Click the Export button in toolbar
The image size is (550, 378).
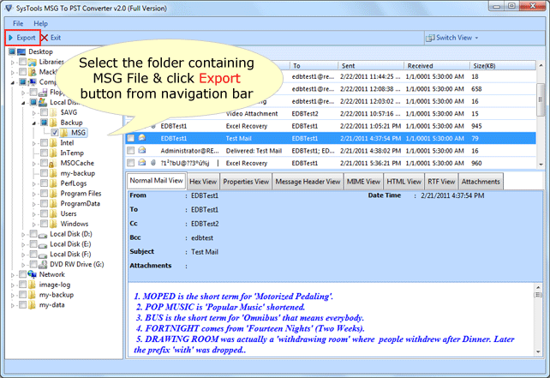tap(22, 38)
